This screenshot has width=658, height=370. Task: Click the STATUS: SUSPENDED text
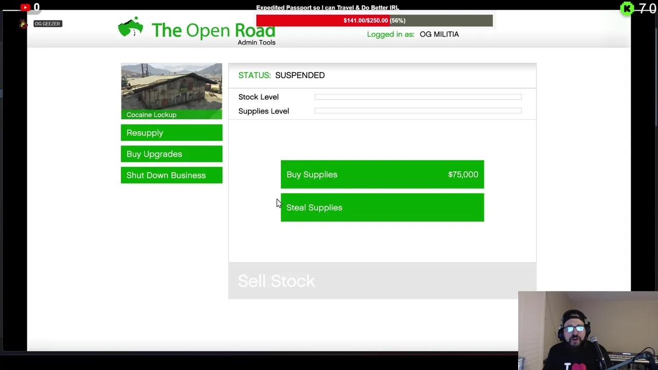click(281, 75)
